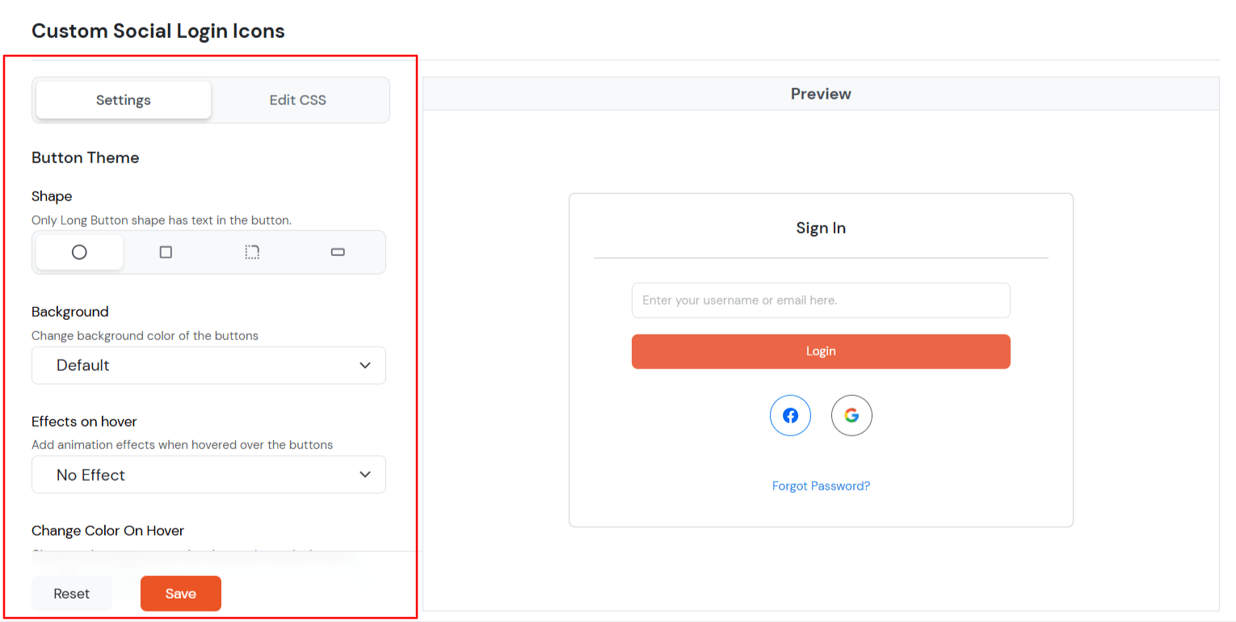Click the username or email input field
This screenshot has width=1236, height=622.
(x=821, y=300)
